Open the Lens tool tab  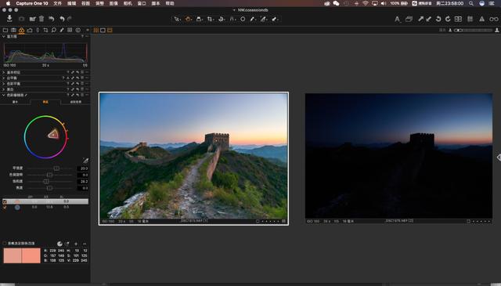click(x=38, y=30)
